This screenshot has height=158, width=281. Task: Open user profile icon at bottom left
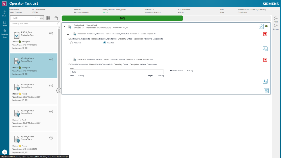tap(5, 152)
